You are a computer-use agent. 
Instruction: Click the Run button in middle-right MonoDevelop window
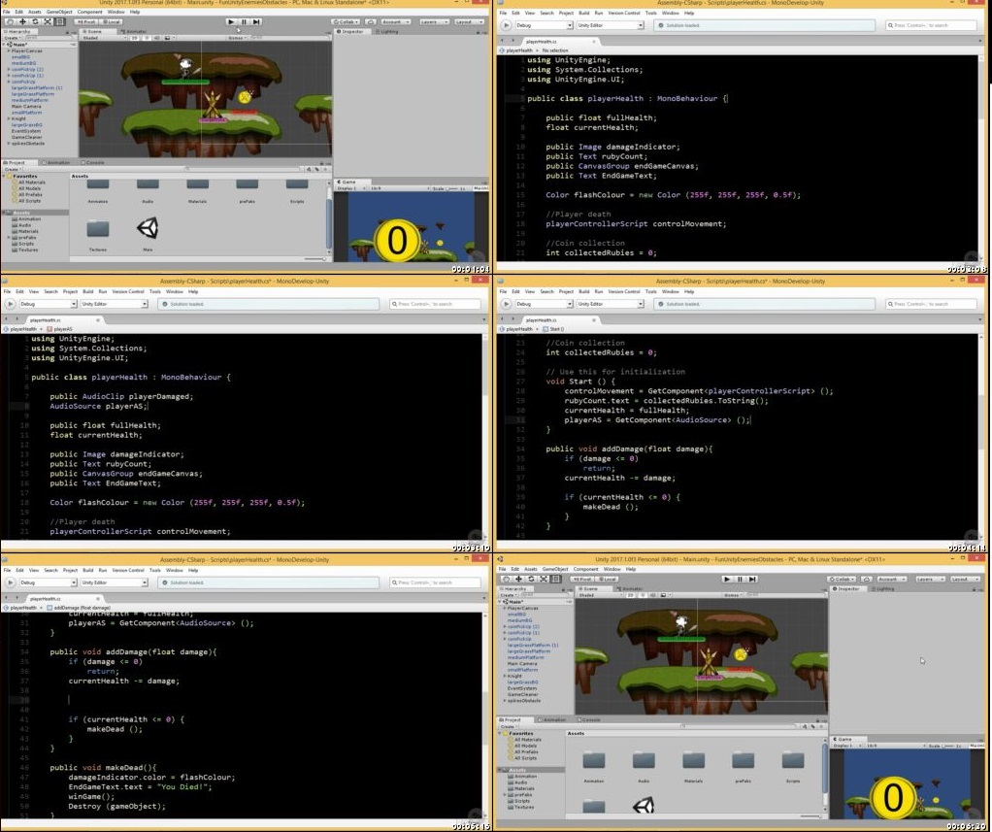tap(506, 304)
